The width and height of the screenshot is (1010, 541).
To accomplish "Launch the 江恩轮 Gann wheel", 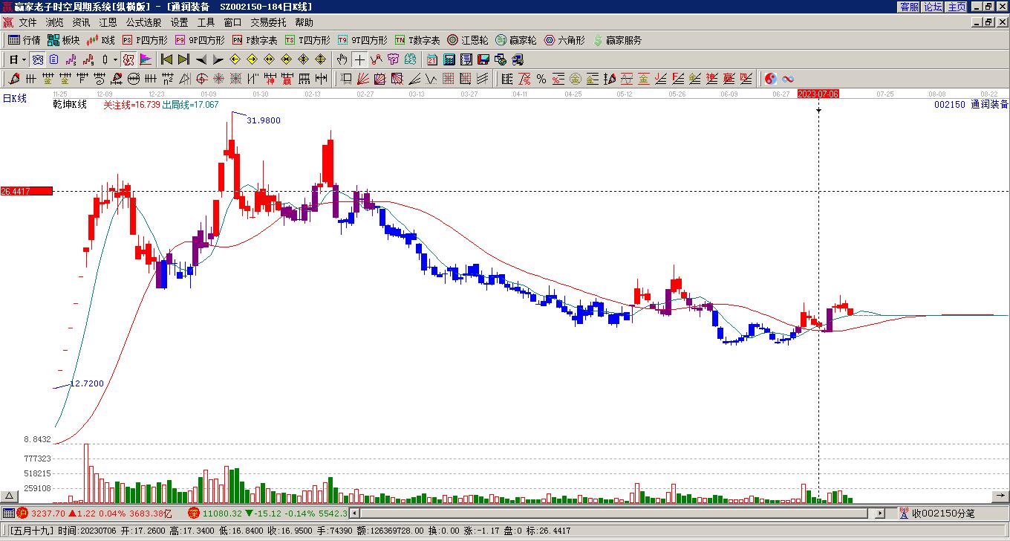I will coord(468,40).
